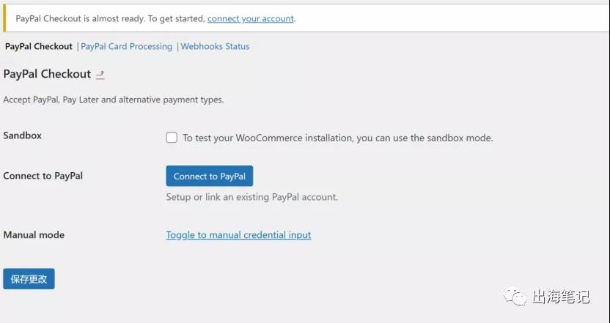Switch to the PayPal Card Processing tab
The image size is (610, 323).
pyautogui.click(x=126, y=46)
